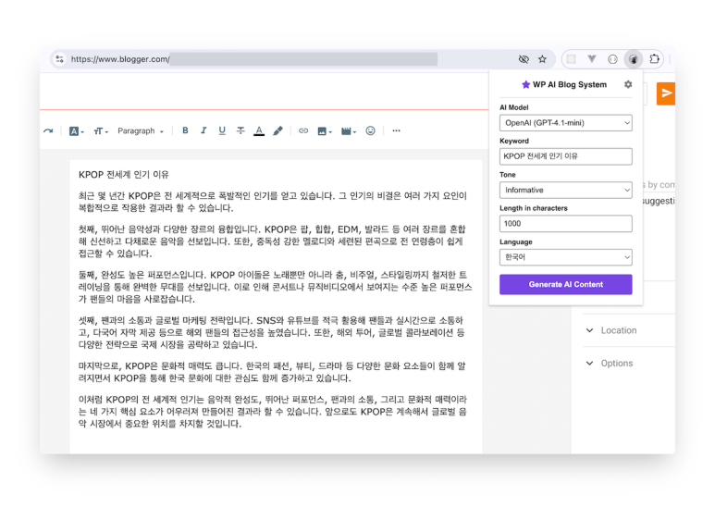Viewport: 715px width, 507px height.
Task: Toggle underline formatting
Action: tap(222, 130)
